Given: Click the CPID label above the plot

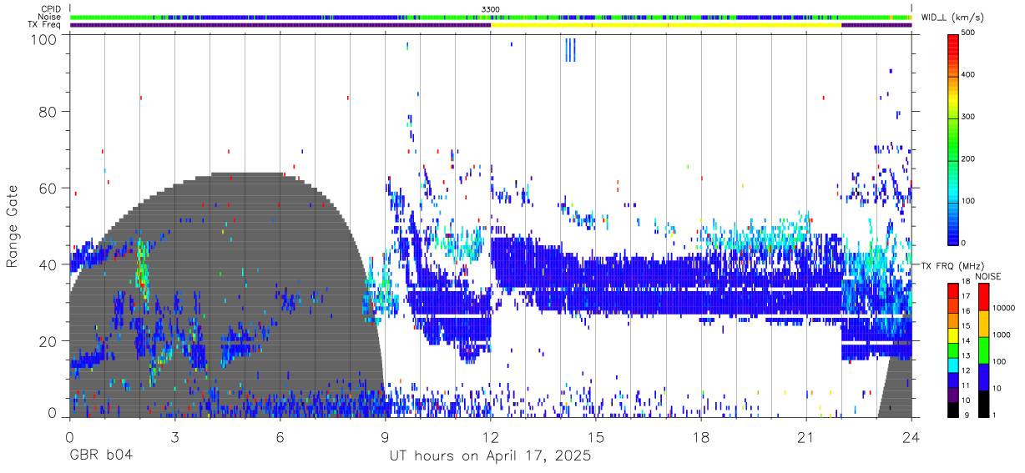Looking at the screenshot, I should click(50, 9).
